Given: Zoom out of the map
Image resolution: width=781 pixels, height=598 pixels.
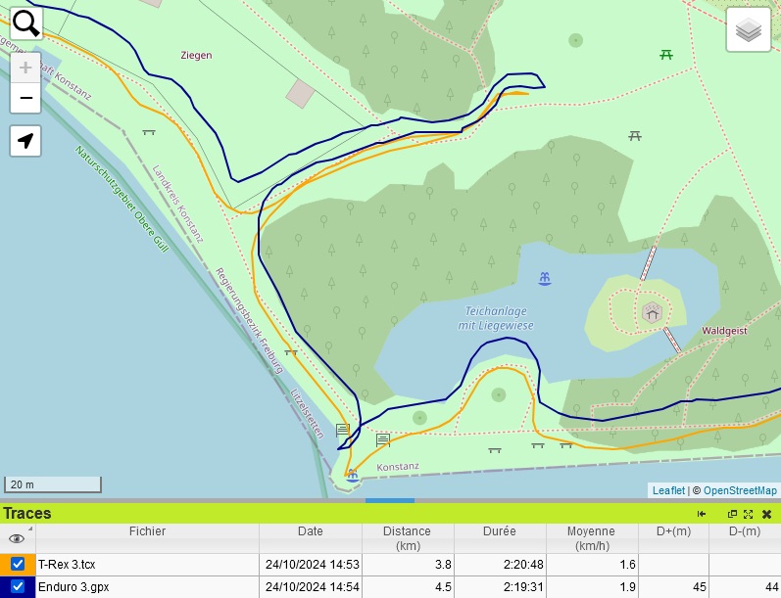Looking at the screenshot, I should click(25, 98).
